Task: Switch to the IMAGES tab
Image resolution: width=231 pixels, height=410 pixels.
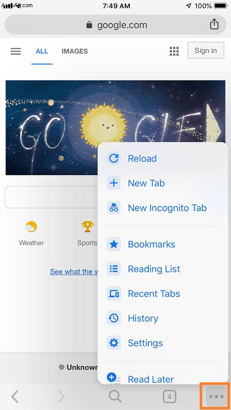Action: pos(74,51)
